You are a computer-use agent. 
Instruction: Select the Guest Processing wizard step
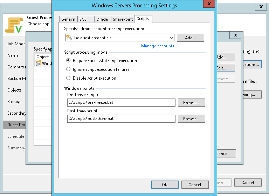tap(14, 125)
